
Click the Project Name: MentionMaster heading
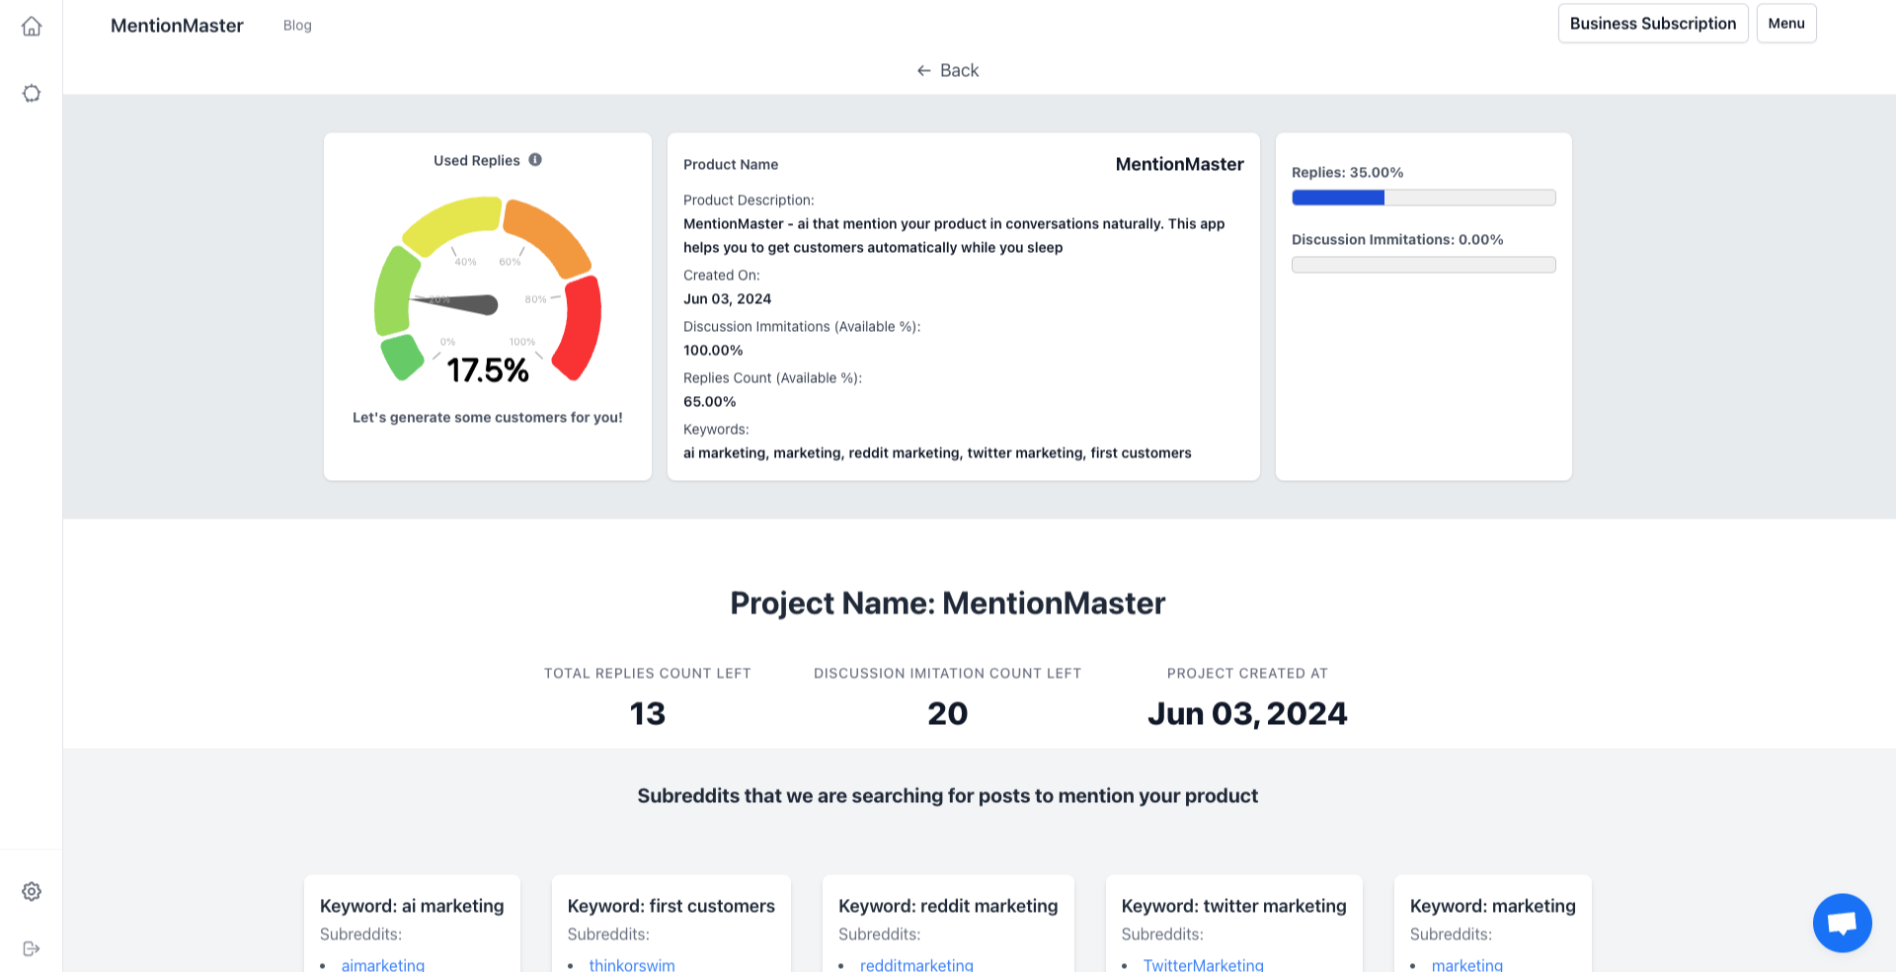click(x=948, y=603)
